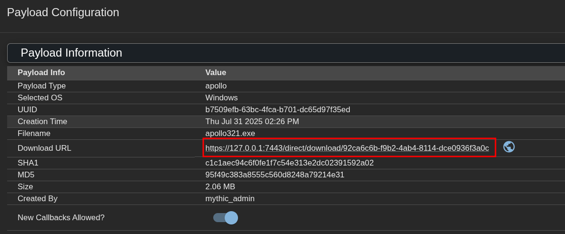
Task: Select the Windows value for Selected OS
Action: pos(221,97)
